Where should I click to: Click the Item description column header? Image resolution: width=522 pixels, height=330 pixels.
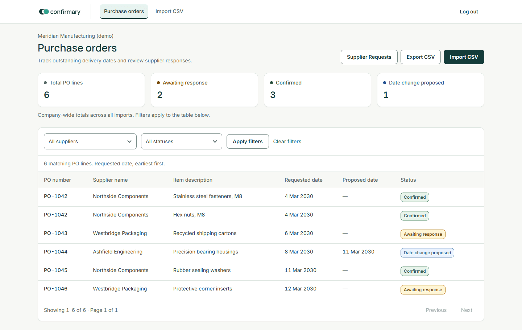click(x=193, y=180)
